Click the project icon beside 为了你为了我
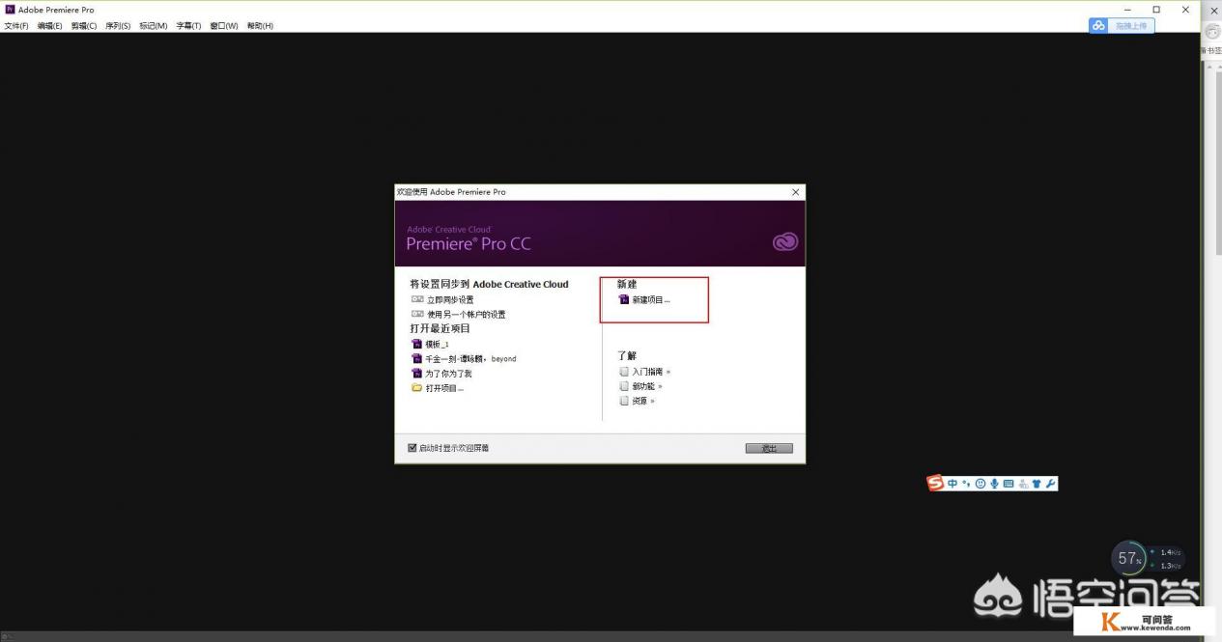The height and width of the screenshot is (642, 1222). point(416,373)
